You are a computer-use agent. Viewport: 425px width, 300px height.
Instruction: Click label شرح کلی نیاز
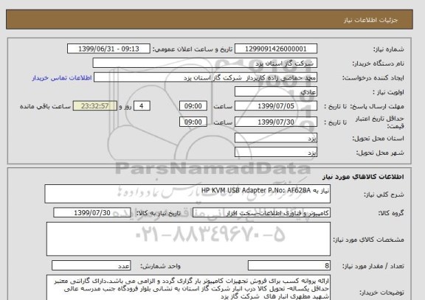click(x=384, y=195)
